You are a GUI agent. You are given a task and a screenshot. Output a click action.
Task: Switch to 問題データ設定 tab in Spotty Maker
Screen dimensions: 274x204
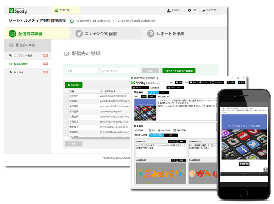175,88
